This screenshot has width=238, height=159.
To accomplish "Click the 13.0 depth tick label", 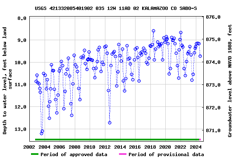I will pyautogui.click(x=20, y=129).
